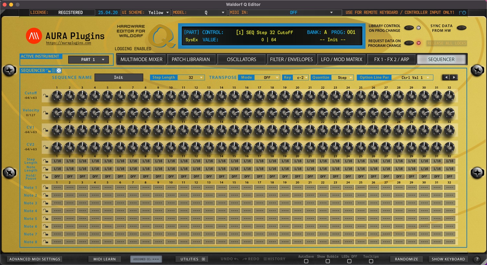Switch to the FX 1 - FX 2 / ARP tab
This screenshot has height=265, width=487.
(x=392, y=60)
